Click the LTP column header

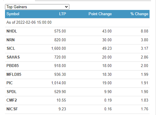[63, 14]
